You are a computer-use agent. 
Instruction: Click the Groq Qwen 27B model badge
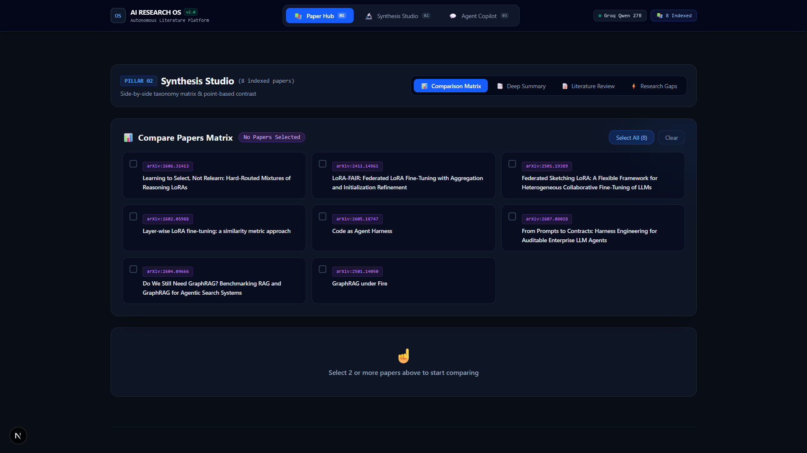pos(620,16)
